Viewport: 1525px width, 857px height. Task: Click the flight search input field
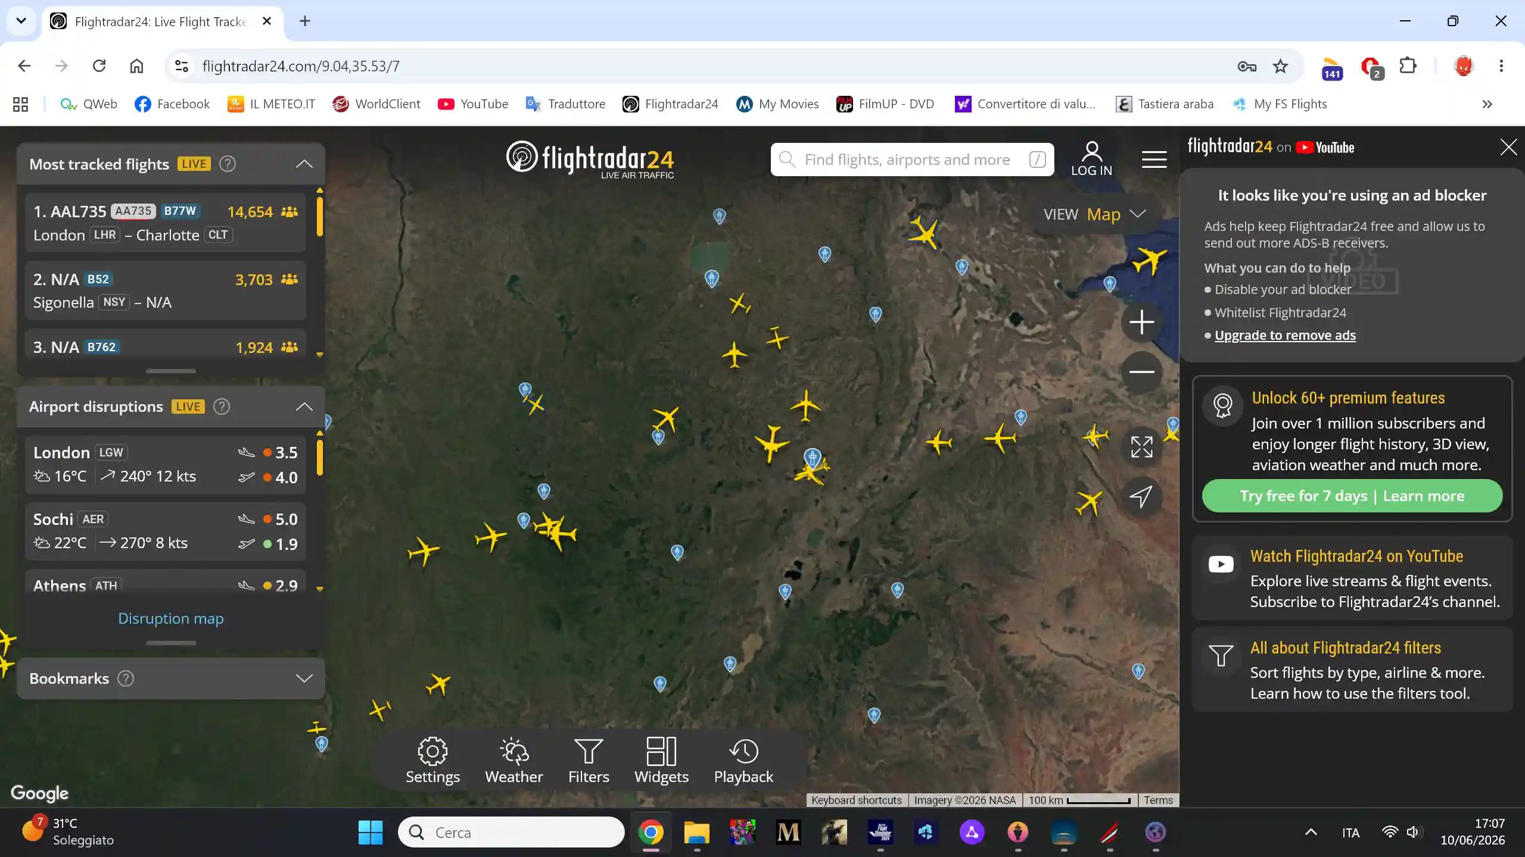pos(912,159)
